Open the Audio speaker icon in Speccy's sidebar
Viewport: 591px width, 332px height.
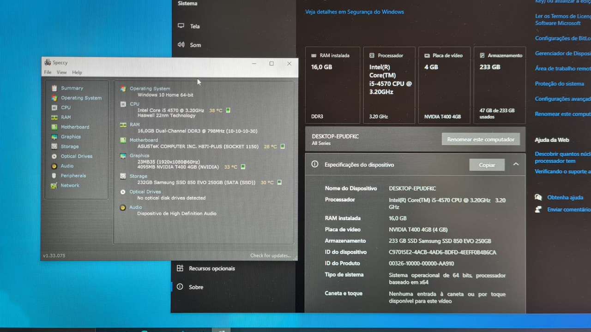tap(54, 166)
